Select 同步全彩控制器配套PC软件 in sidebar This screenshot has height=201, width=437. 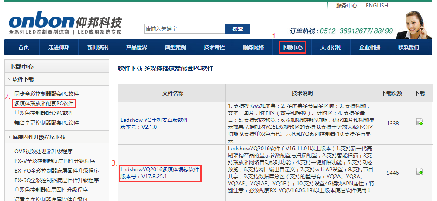(47, 94)
